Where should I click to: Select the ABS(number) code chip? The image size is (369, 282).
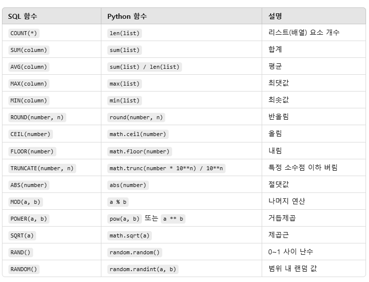point(29,185)
